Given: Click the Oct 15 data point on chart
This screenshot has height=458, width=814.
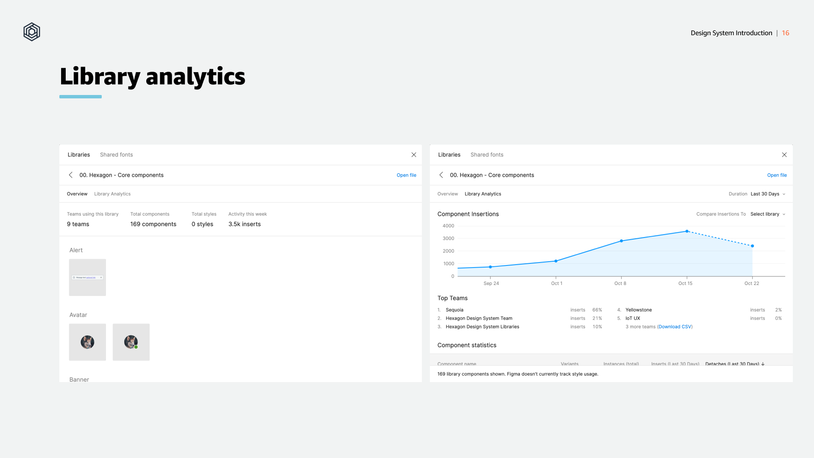Looking at the screenshot, I should (x=687, y=231).
